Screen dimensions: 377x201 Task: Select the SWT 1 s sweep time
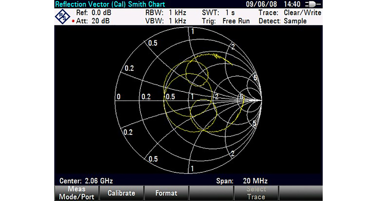[x=218, y=13]
